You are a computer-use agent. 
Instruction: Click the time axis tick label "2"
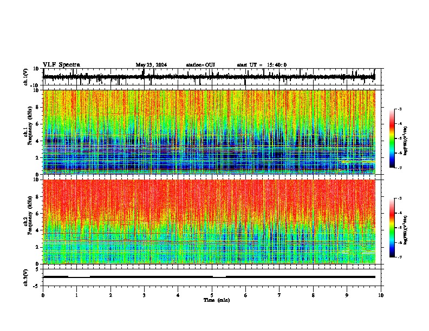[x=110, y=295]
